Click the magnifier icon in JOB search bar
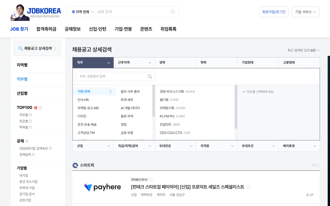 tap(173, 12)
